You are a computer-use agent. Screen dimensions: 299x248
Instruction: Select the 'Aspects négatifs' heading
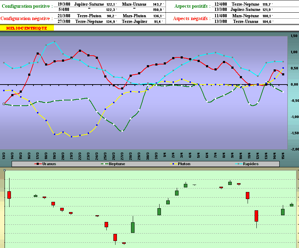192,18
